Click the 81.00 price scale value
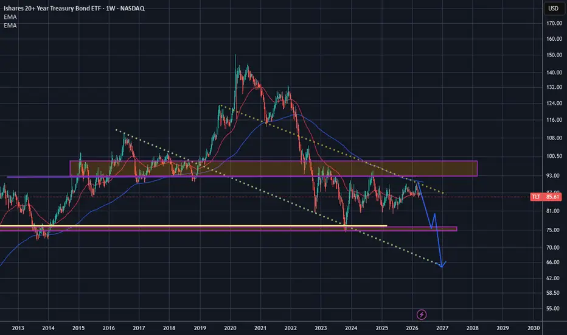Screen dimensions: 567x335 (554, 211)
